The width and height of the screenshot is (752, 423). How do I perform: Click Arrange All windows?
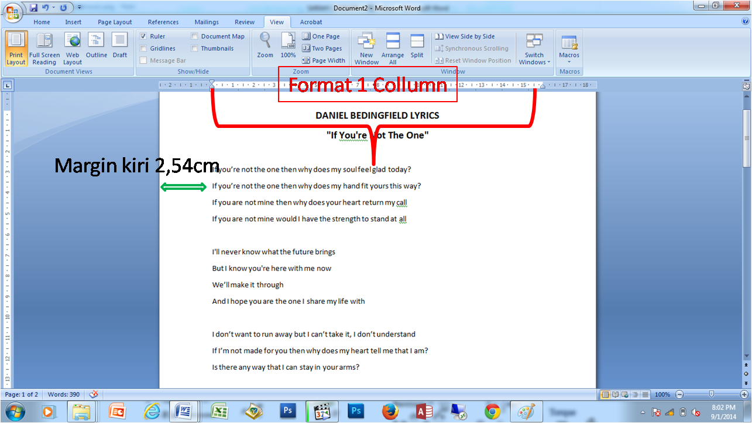point(393,48)
